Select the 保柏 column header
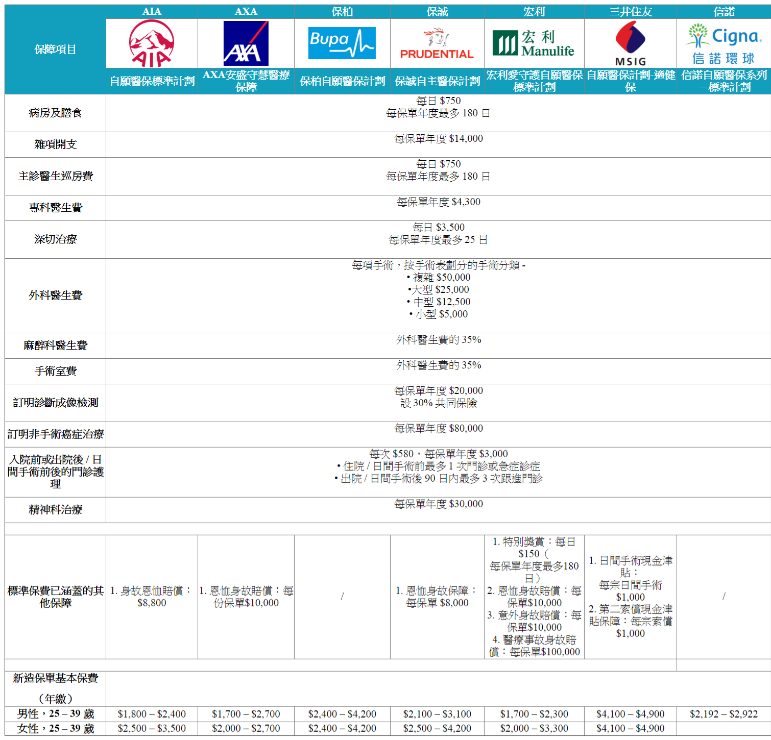The width and height of the screenshot is (771, 740). click(x=342, y=12)
